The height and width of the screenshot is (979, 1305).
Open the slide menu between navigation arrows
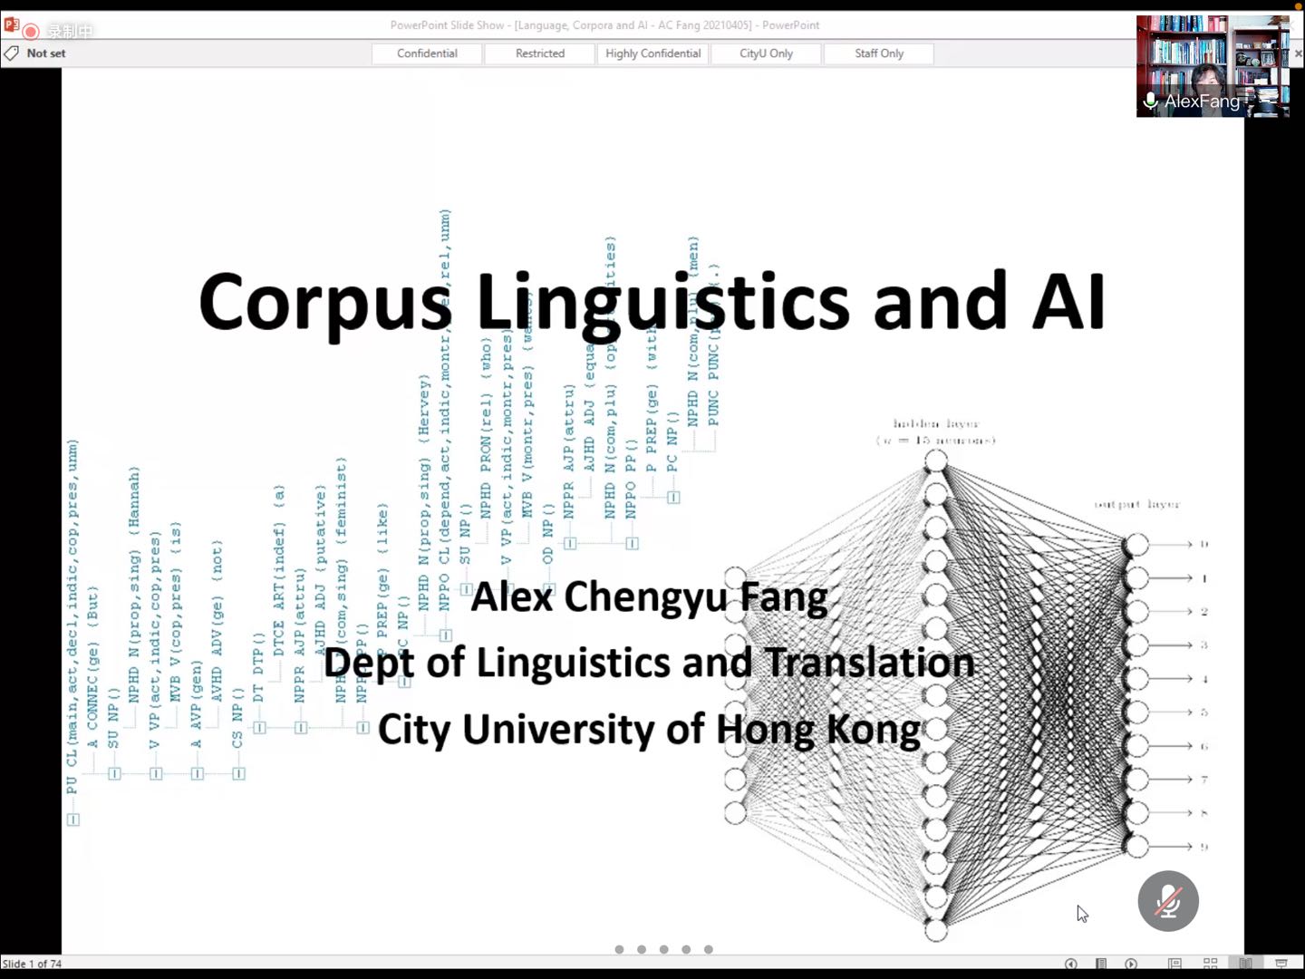click(1101, 964)
